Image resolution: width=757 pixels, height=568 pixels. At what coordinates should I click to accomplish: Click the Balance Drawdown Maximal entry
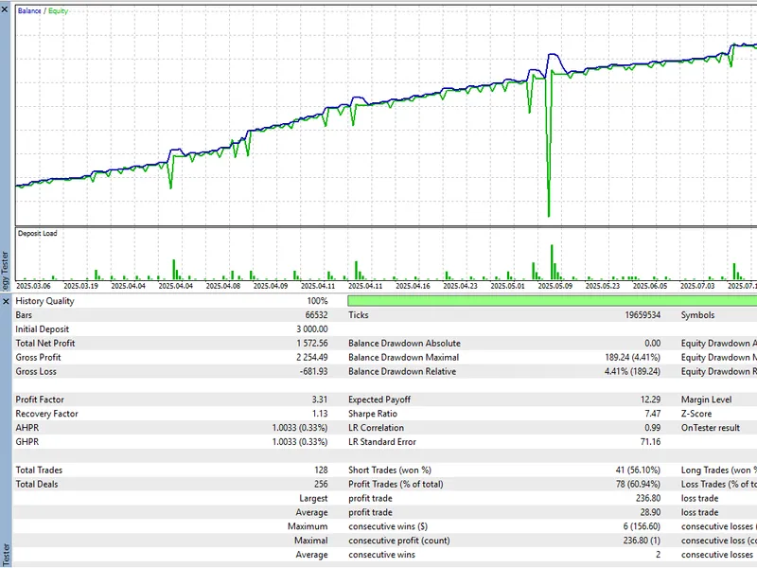404,358
